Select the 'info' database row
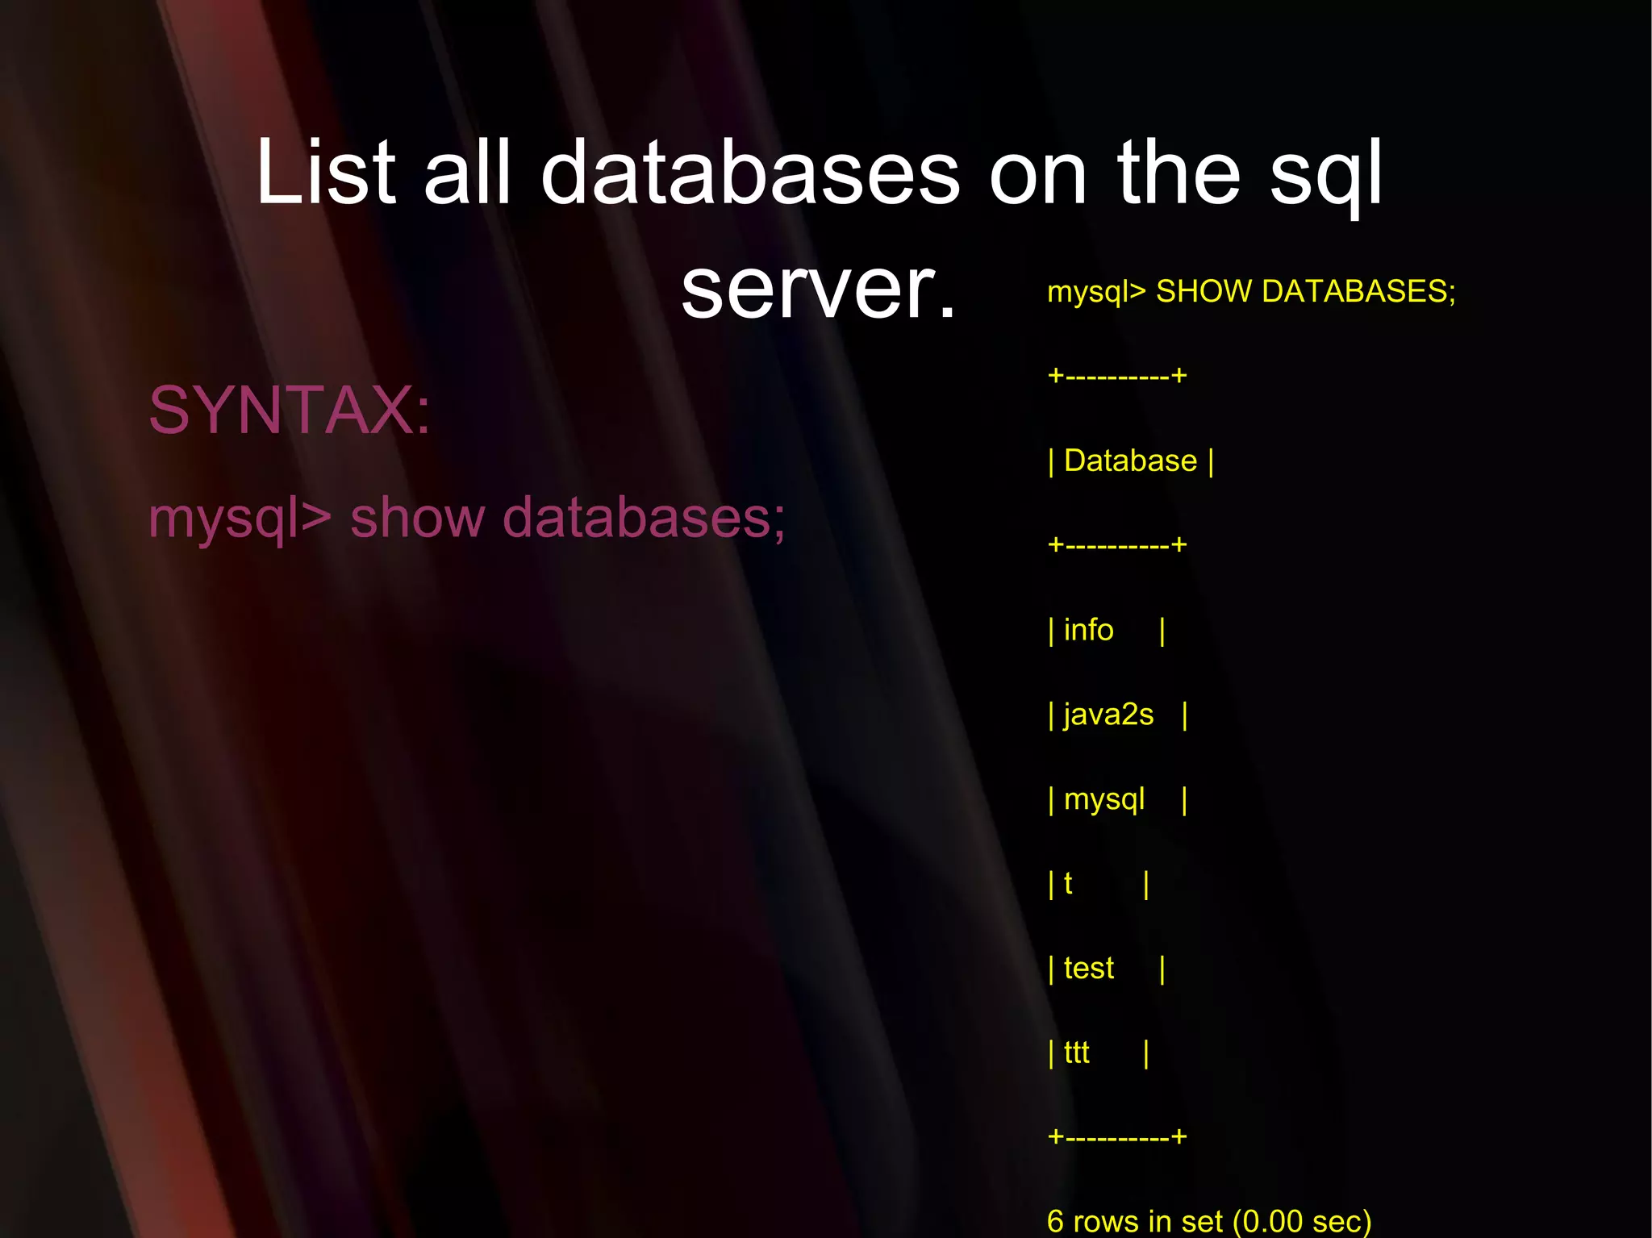1652x1238 pixels. [x=1106, y=631]
